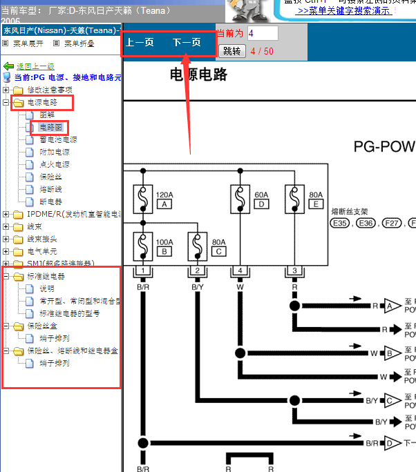Click 菜单展开 to expand all menus
416x472 pixels.
click(28, 43)
